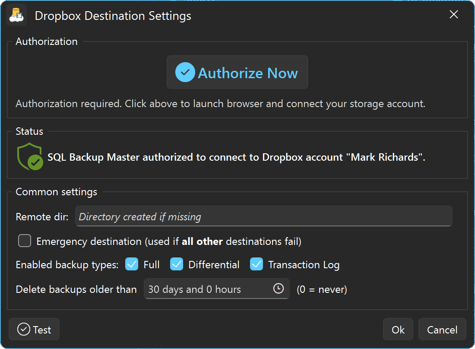Click the green shield status icon
The height and width of the screenshot is (349, 475).
tap(29, 156)
